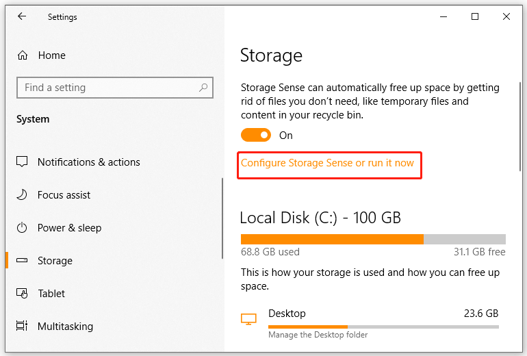Click the main panel vertical scrollbar

click(520, 127)
